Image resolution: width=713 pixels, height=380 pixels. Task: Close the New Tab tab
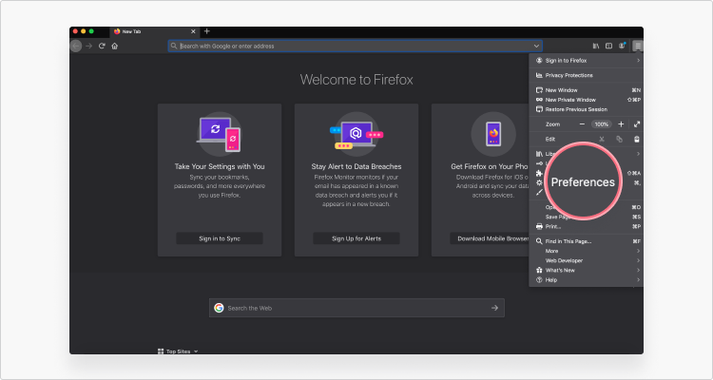[x=193, y=31]
